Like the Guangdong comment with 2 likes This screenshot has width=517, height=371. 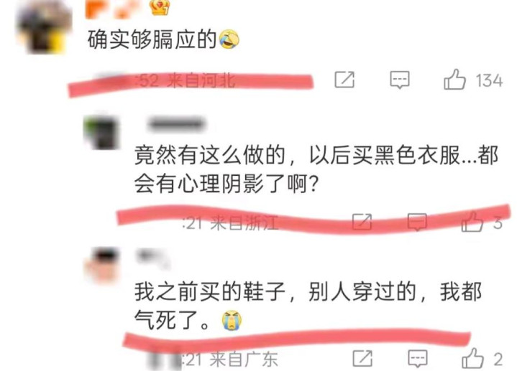click(472, 358)
